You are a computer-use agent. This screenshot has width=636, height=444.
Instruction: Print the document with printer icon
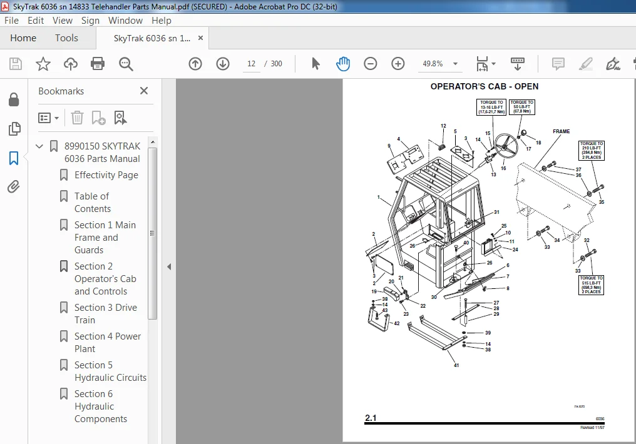[98, 64]
